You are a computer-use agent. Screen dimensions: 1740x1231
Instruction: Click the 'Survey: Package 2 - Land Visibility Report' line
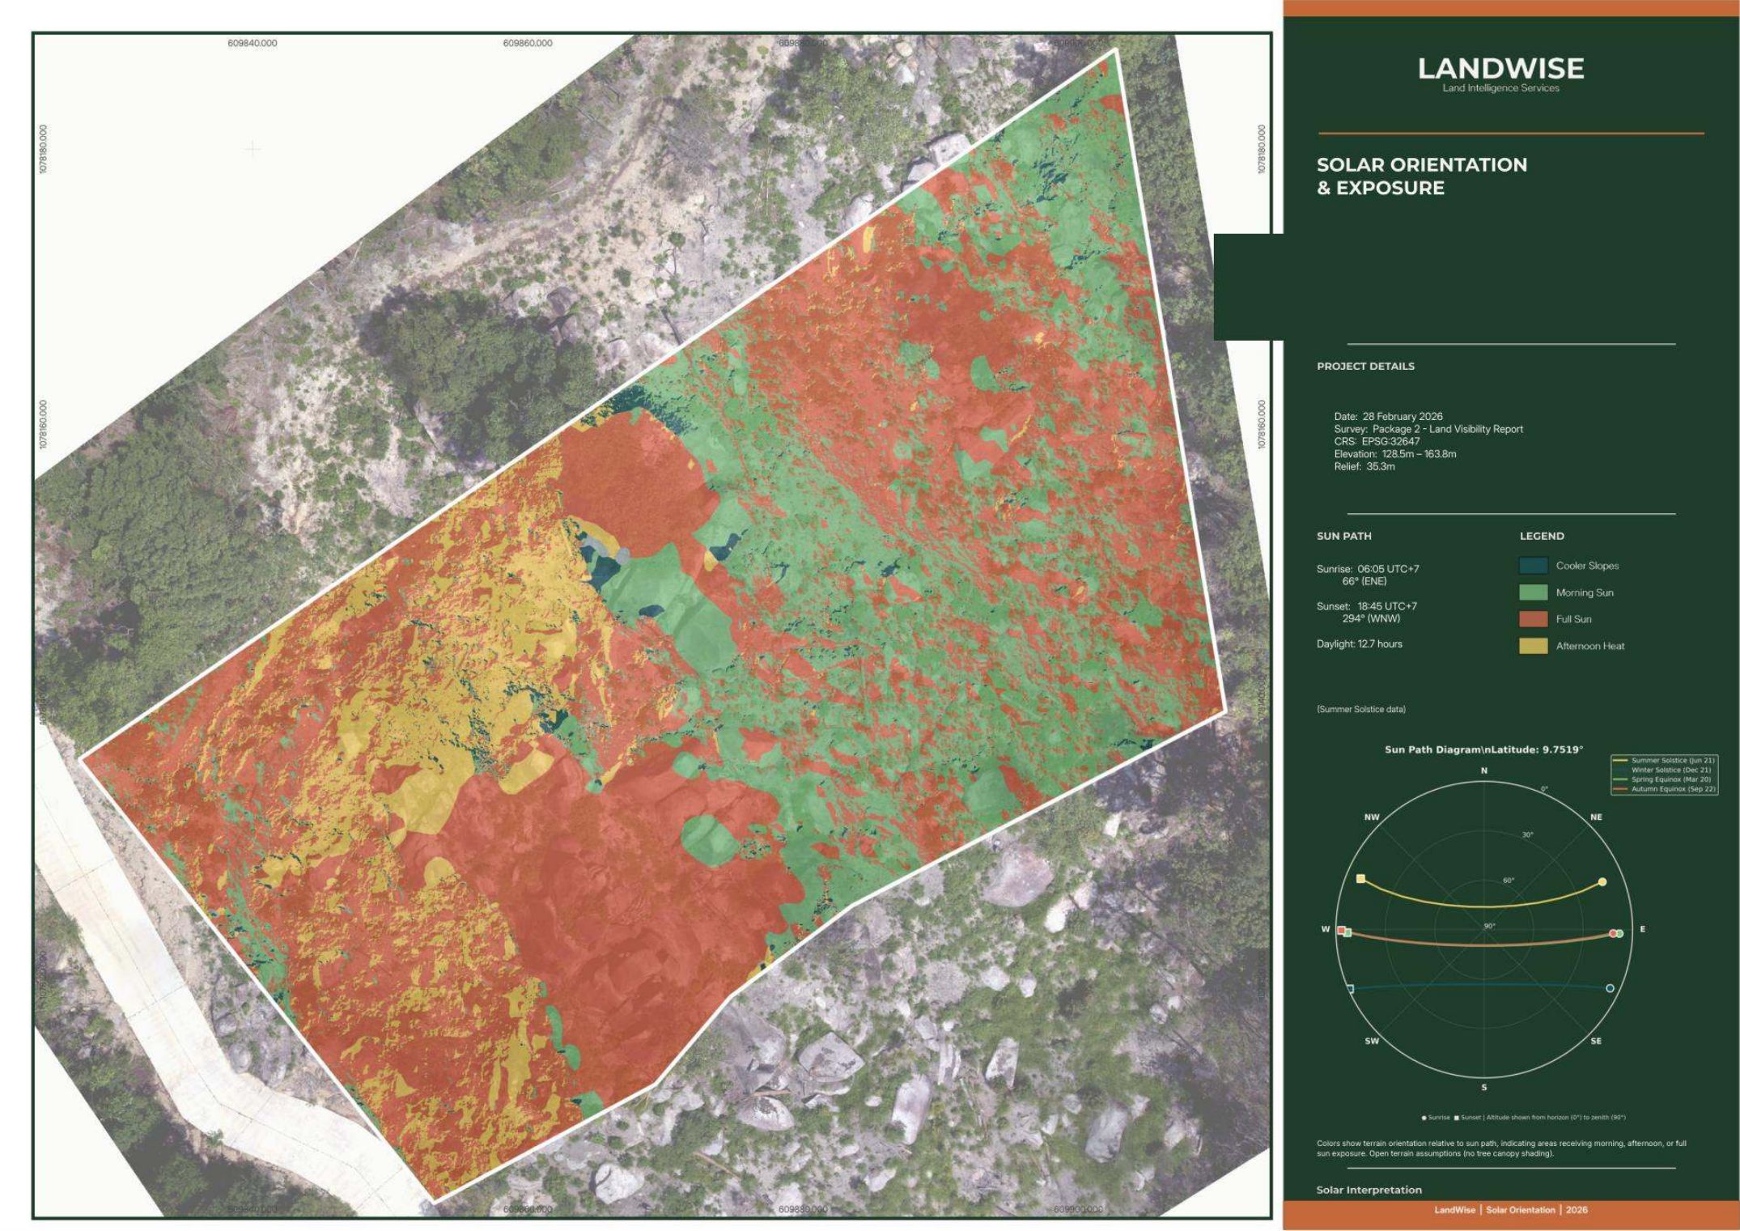tap(1428, 429)
